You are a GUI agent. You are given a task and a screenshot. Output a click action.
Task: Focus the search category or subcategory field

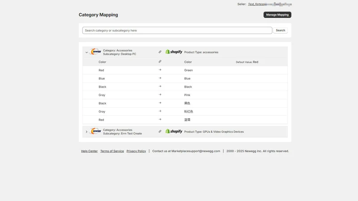(177, 30)
